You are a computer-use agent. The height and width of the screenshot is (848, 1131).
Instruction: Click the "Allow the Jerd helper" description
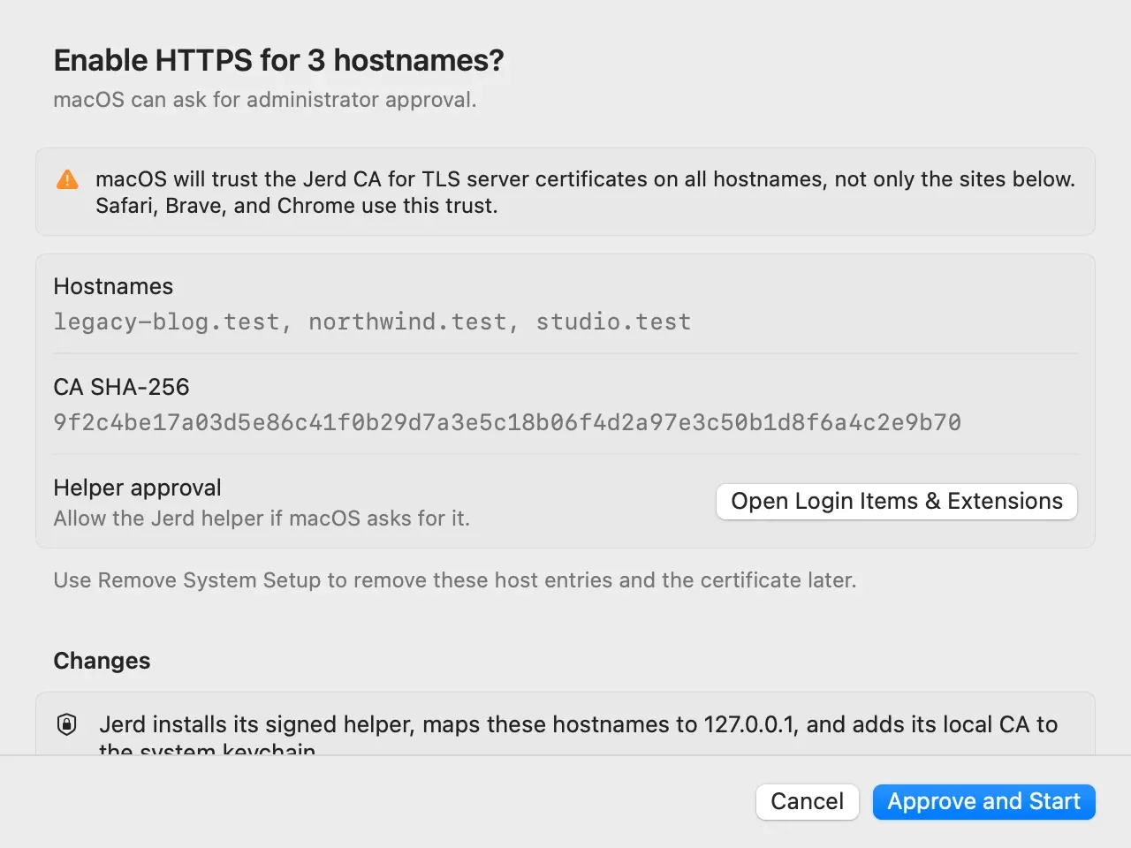[x=262, y=519]
